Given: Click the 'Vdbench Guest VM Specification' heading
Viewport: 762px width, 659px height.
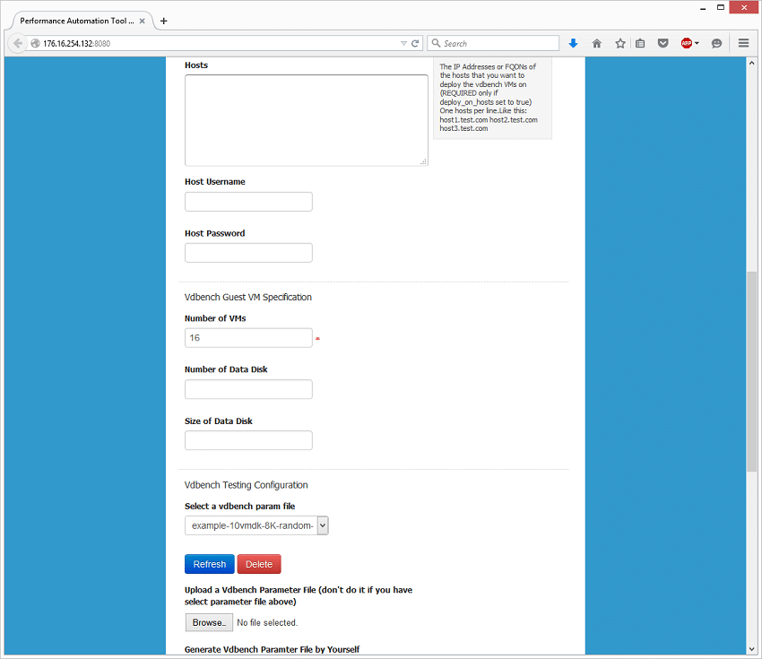Looking at the screenshot, I should pyautogui.click(x=247, y=297).
